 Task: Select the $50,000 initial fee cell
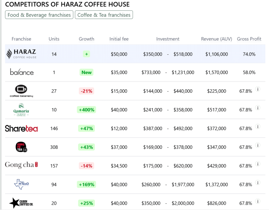(119, 54)
